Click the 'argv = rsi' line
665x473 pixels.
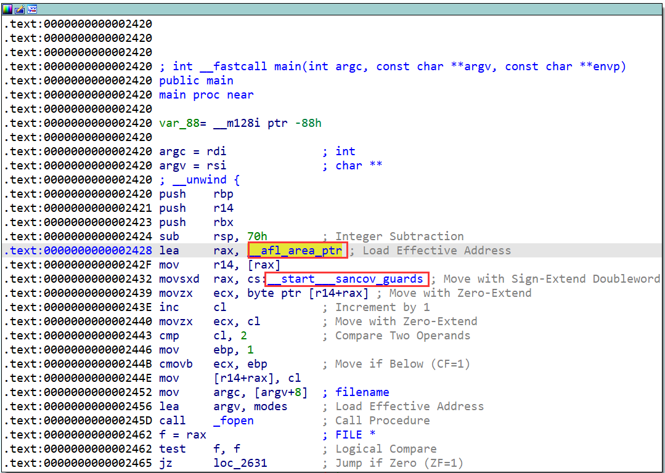point(193,166)
